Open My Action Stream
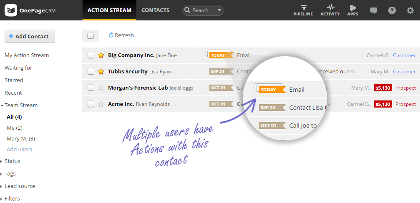420x203 pixels. (27, 55)
